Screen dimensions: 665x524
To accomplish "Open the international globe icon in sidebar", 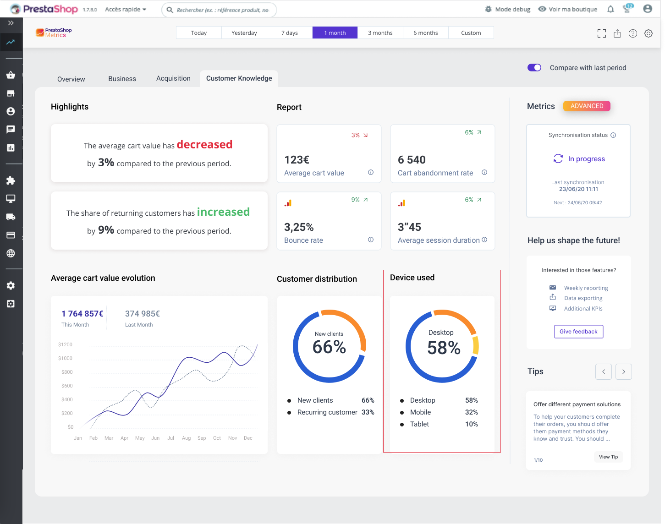I will pyautogui.click(x=11, y=253).
